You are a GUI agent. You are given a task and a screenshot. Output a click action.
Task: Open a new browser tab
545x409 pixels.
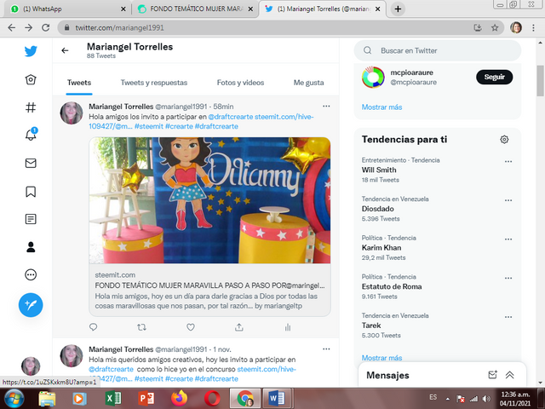click(398, 9)
